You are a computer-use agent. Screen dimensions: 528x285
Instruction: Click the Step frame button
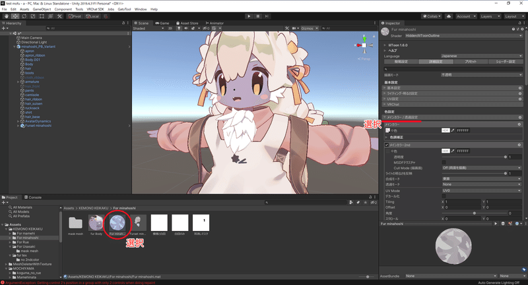click(x=267, y=16)
